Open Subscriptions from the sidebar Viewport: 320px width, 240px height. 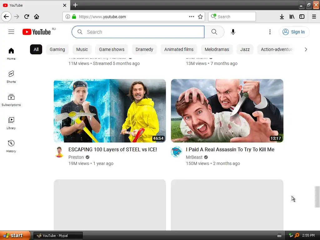point(11,100)
